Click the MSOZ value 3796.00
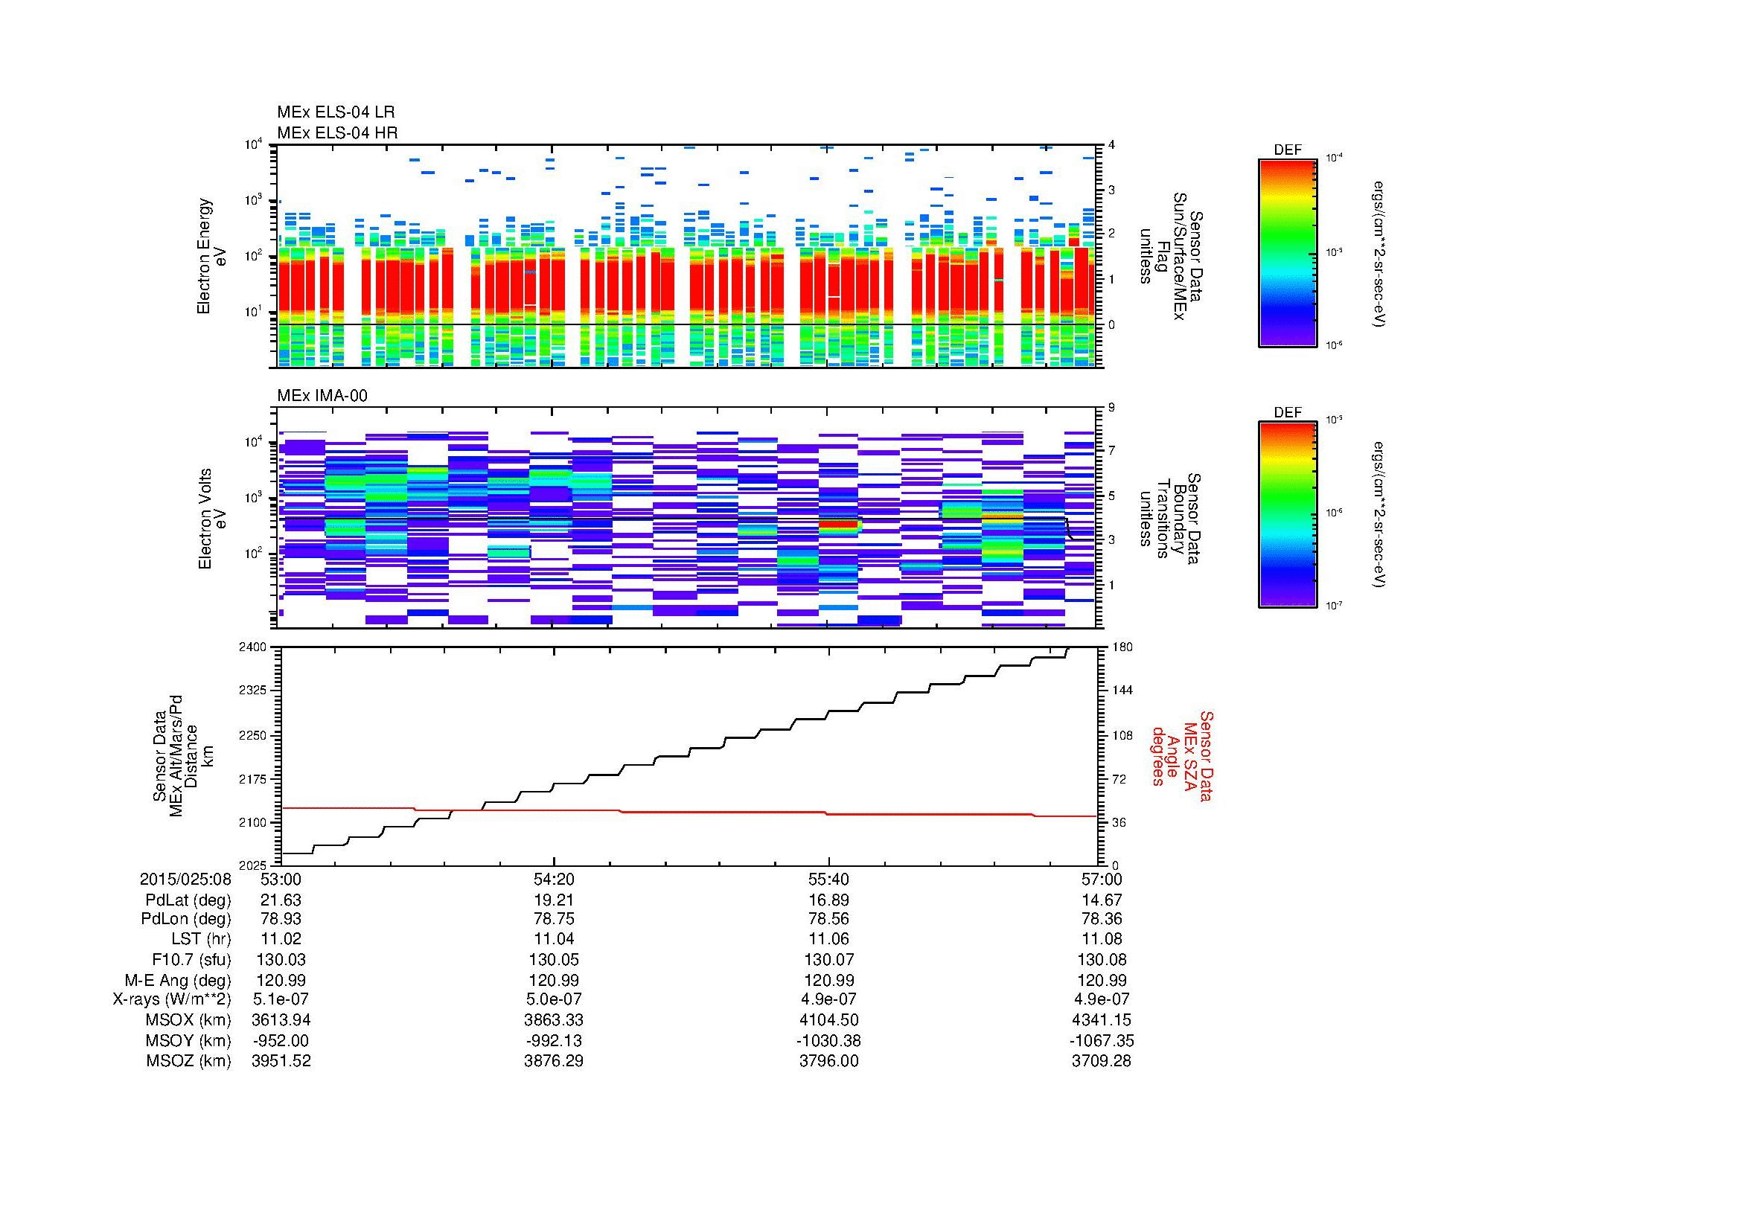Image resolution: width=1741 pixels, height=1230 pixels. (x=828, y=1061)
